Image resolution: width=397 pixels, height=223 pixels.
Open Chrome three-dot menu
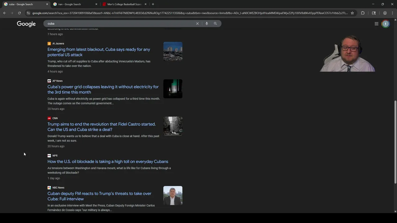pos(392,13)
